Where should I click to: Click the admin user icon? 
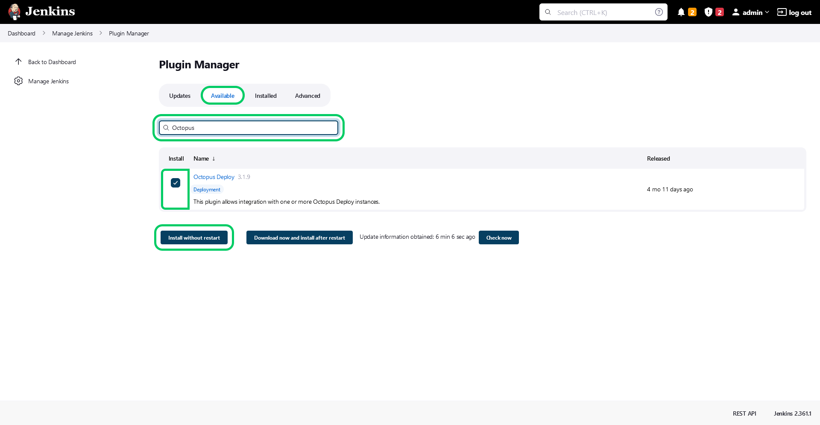click(736, 12)
